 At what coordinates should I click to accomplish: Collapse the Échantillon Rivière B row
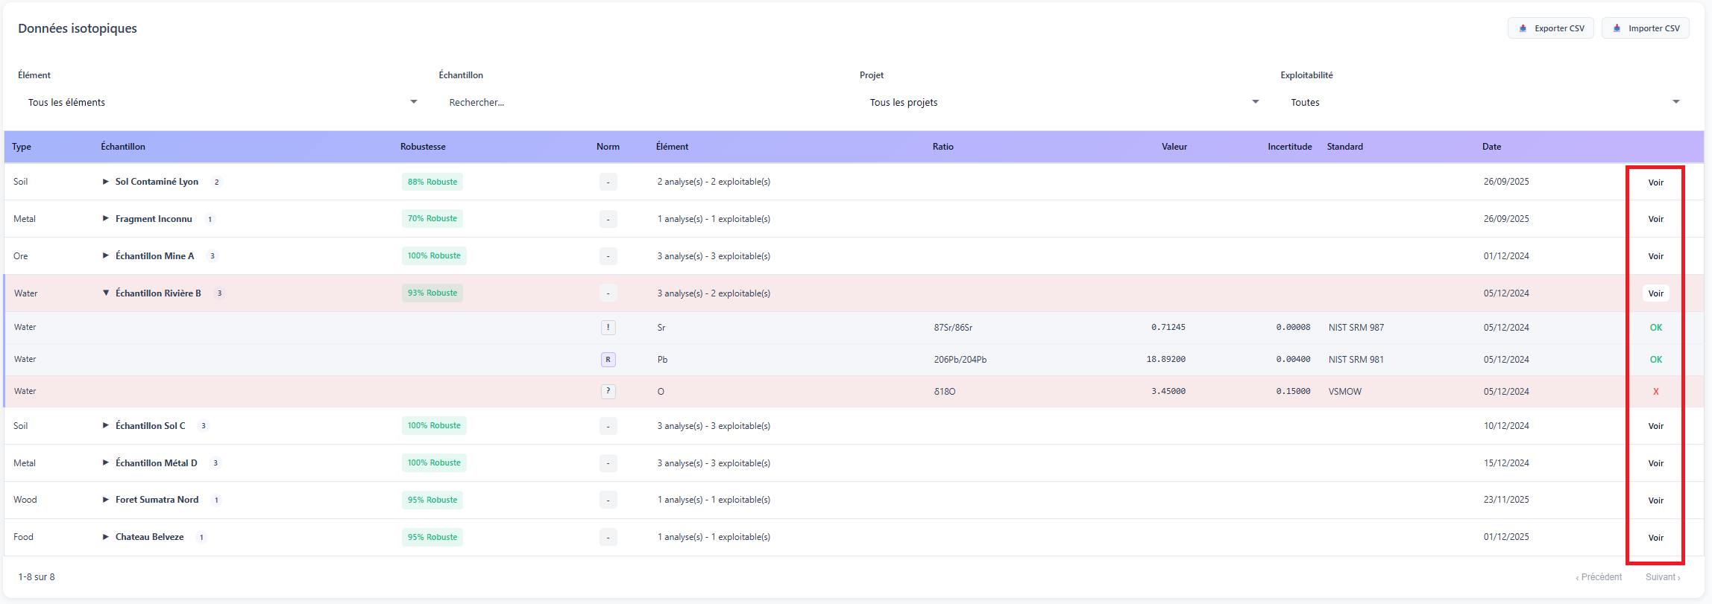(106, 293)
